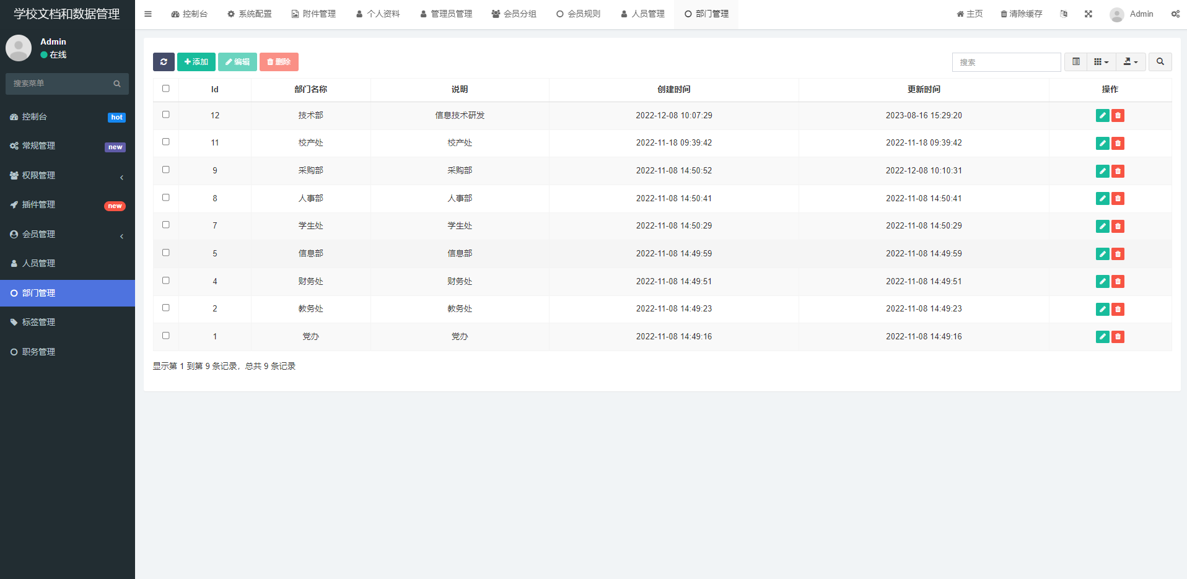Image resolution: width=1187 pixels, height=579 pixels.
Task: Click delete icon for 党办 row
Action: click(1118, 337)
